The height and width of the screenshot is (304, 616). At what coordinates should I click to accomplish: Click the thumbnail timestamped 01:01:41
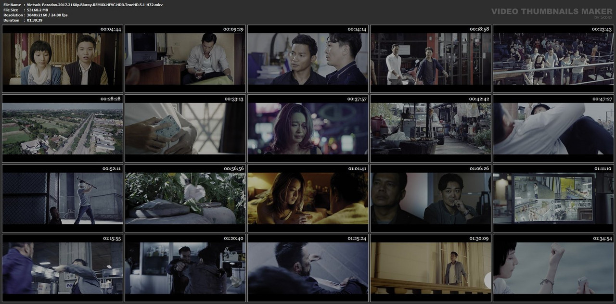[x=308, y=198]
